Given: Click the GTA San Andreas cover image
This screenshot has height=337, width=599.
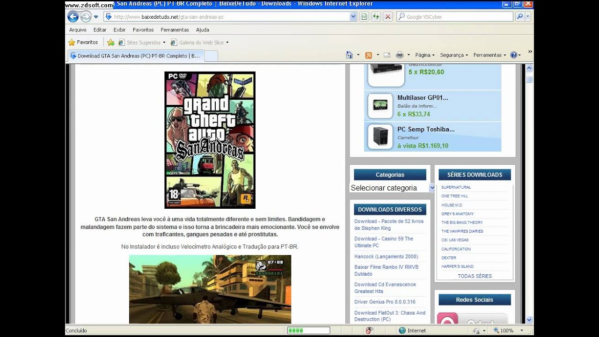Looking at the screenshot, I should click(210, 140).
